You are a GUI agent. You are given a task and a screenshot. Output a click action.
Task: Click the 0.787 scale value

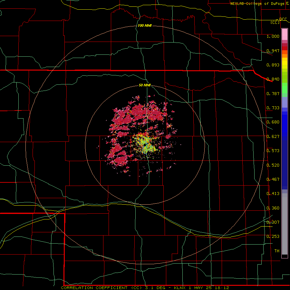click(273, 93)
